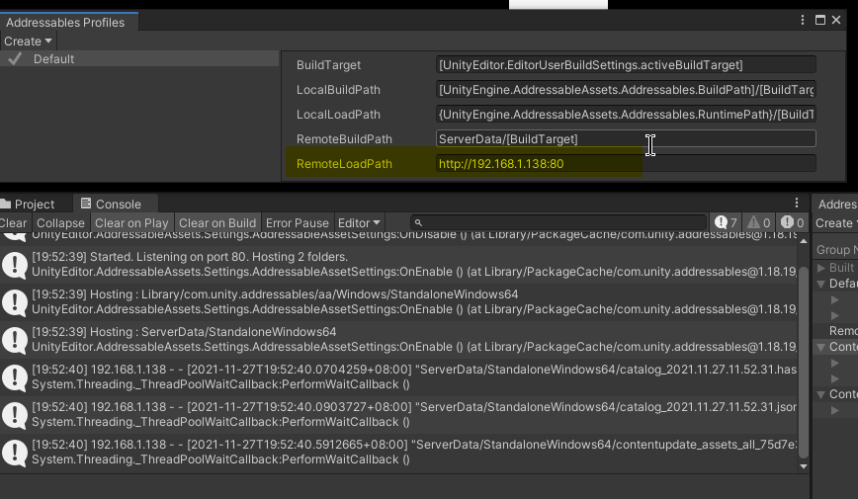Click the console scroll down arrow
Image resolution: width=858 pixels, height=499 pixels.
coord(804,466)
